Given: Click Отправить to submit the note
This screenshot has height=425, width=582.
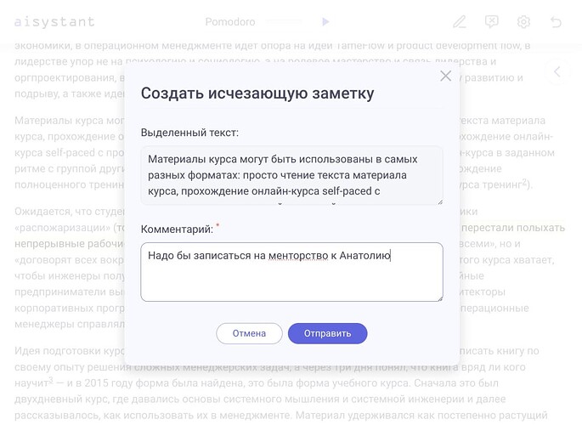Looking at the screenshot, I should point(327,333).
